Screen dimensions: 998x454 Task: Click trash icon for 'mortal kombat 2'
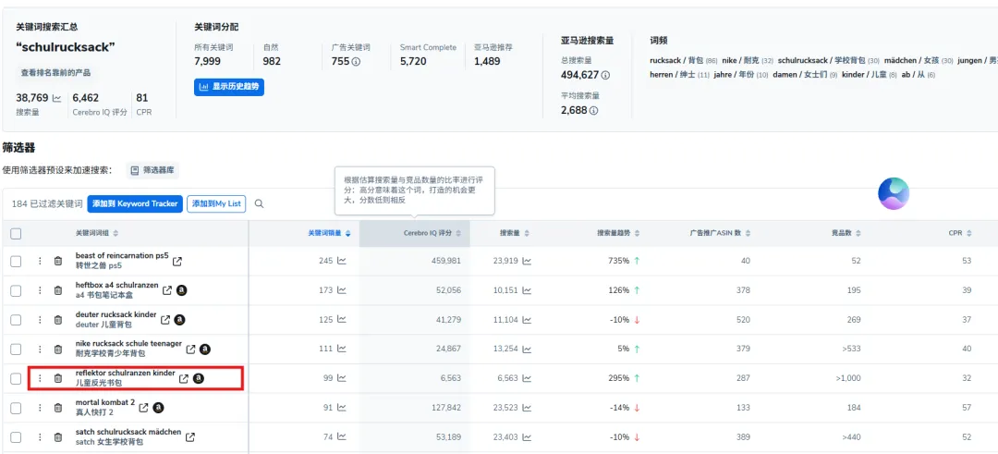58,408
